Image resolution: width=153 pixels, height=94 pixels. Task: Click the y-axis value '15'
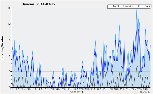(9, 8)
